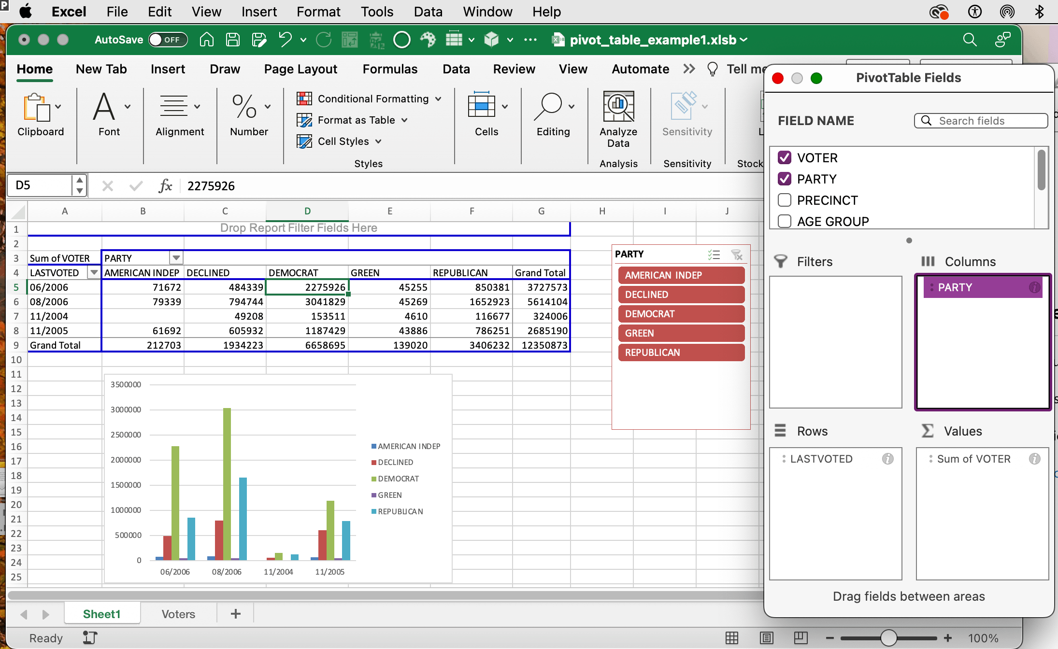Open the dropdown beside the 3D cube icon
Viewport: 1058px width, 649px height.
[510, 40]
